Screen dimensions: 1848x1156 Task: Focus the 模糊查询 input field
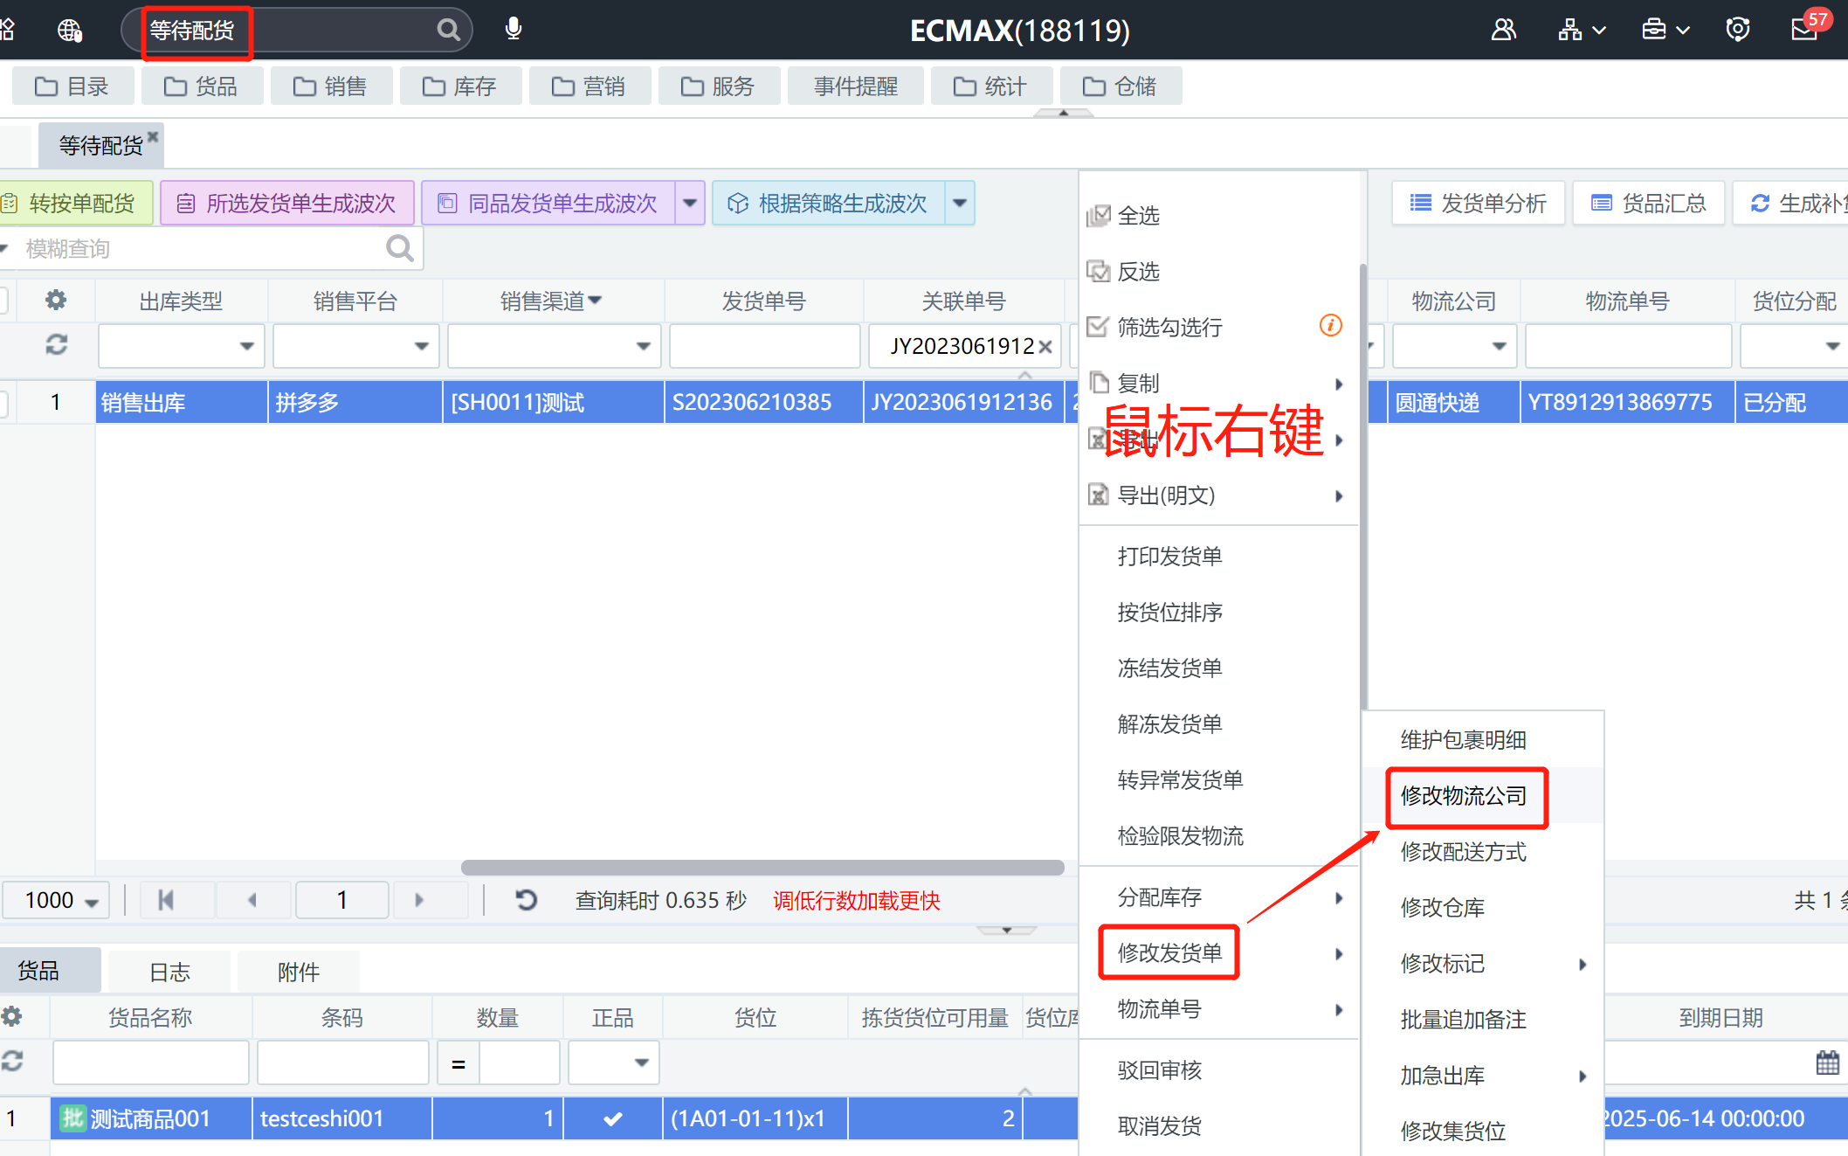pyautogui.click(x=201, y=249)
